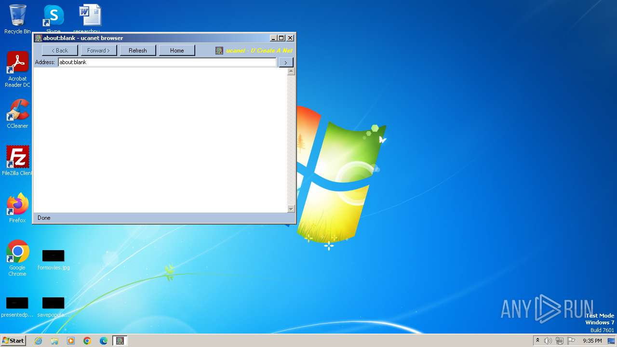This screenshot has width=617, height=347.
Task: Select the Skype desktop shortcut
Action: click(54, 18)
